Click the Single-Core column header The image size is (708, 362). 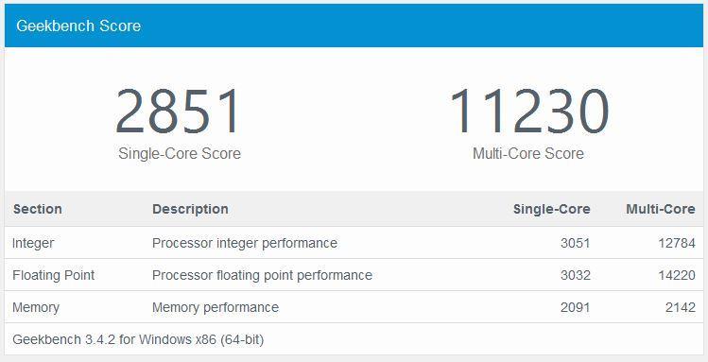coord(551,209)
